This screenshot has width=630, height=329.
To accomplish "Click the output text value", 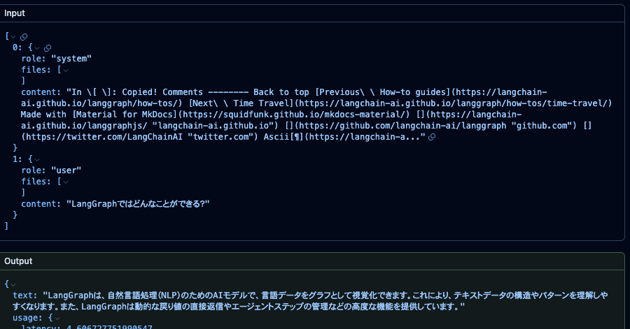I will point(310,301).
